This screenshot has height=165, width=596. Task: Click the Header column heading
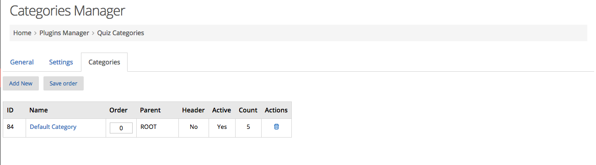[193, 110]
